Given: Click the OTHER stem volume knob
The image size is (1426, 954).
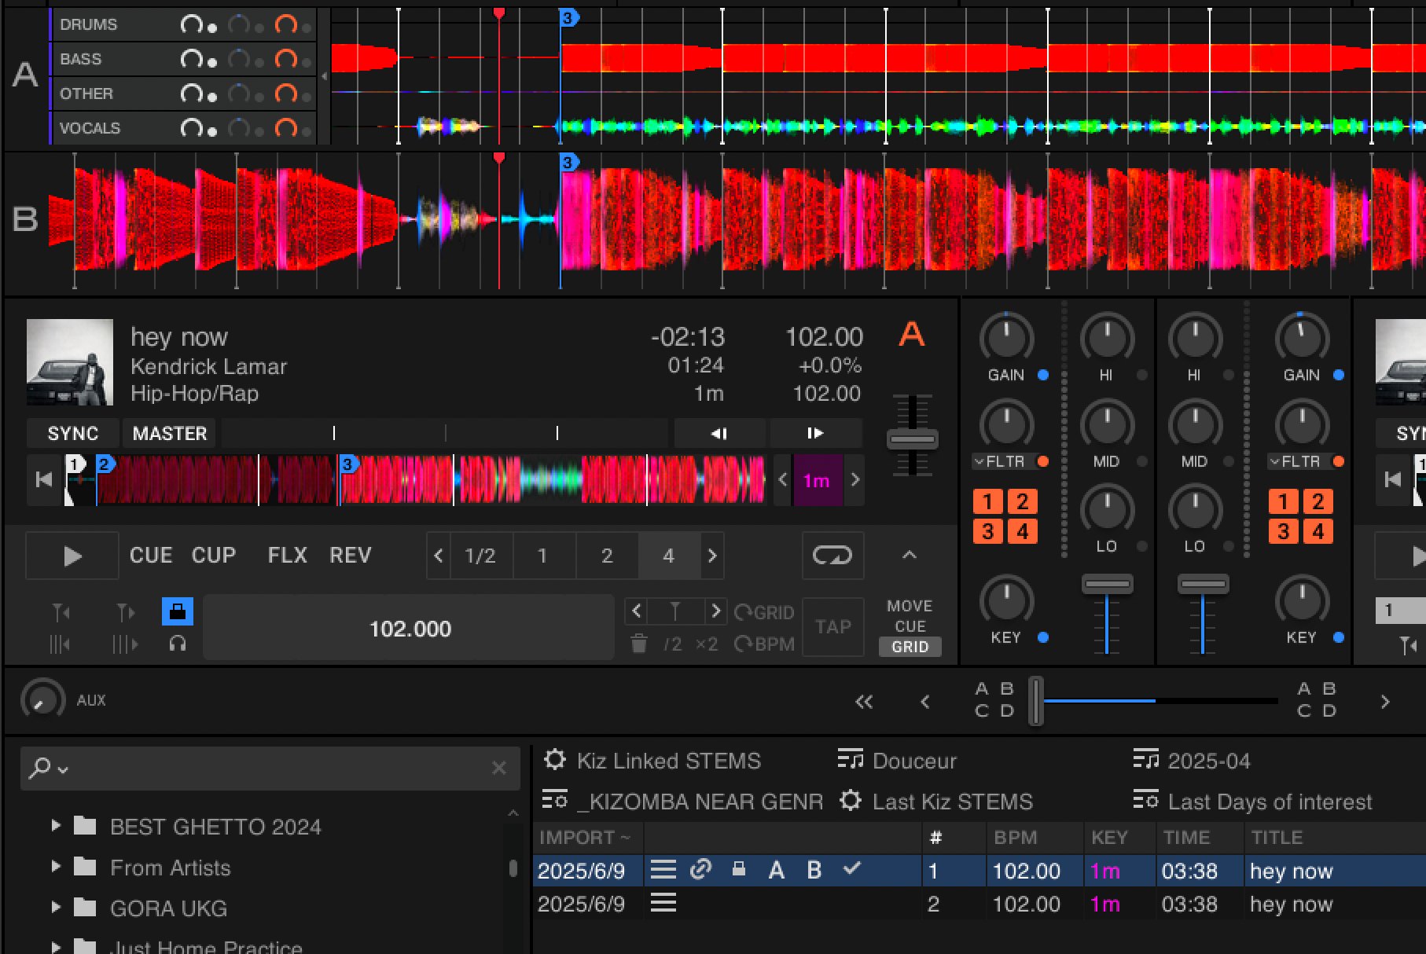Looking at the screenshot, I should click(192, 94).
